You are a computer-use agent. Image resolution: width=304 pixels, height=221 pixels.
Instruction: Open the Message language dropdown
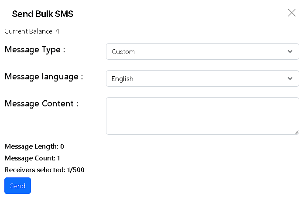click(202, 78)
